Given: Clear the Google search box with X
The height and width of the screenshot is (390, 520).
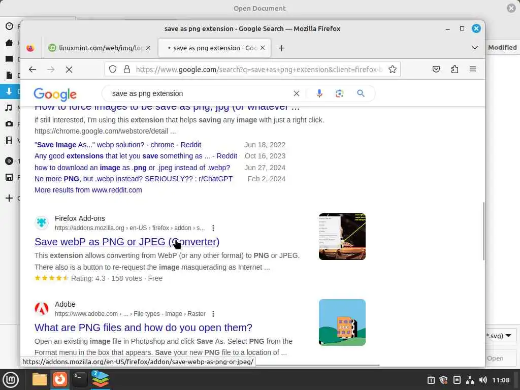Looking at the screenshot, I should 297,93.
